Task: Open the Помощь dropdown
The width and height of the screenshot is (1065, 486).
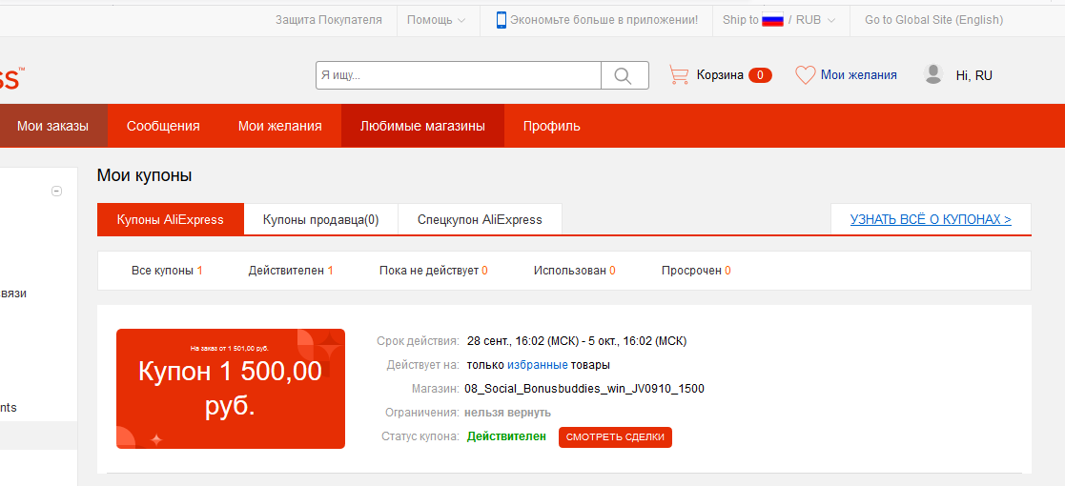Action: coord(436,20)
